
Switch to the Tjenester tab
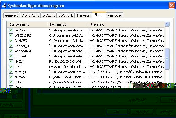click(84, 15)
